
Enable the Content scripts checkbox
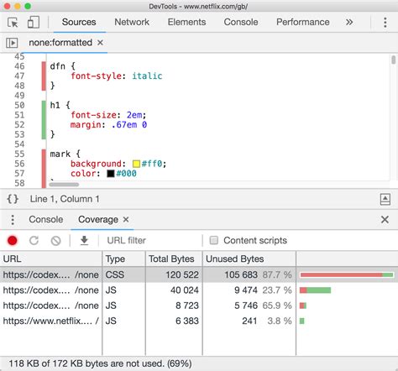pyautogui.click(x=214, y=240)
